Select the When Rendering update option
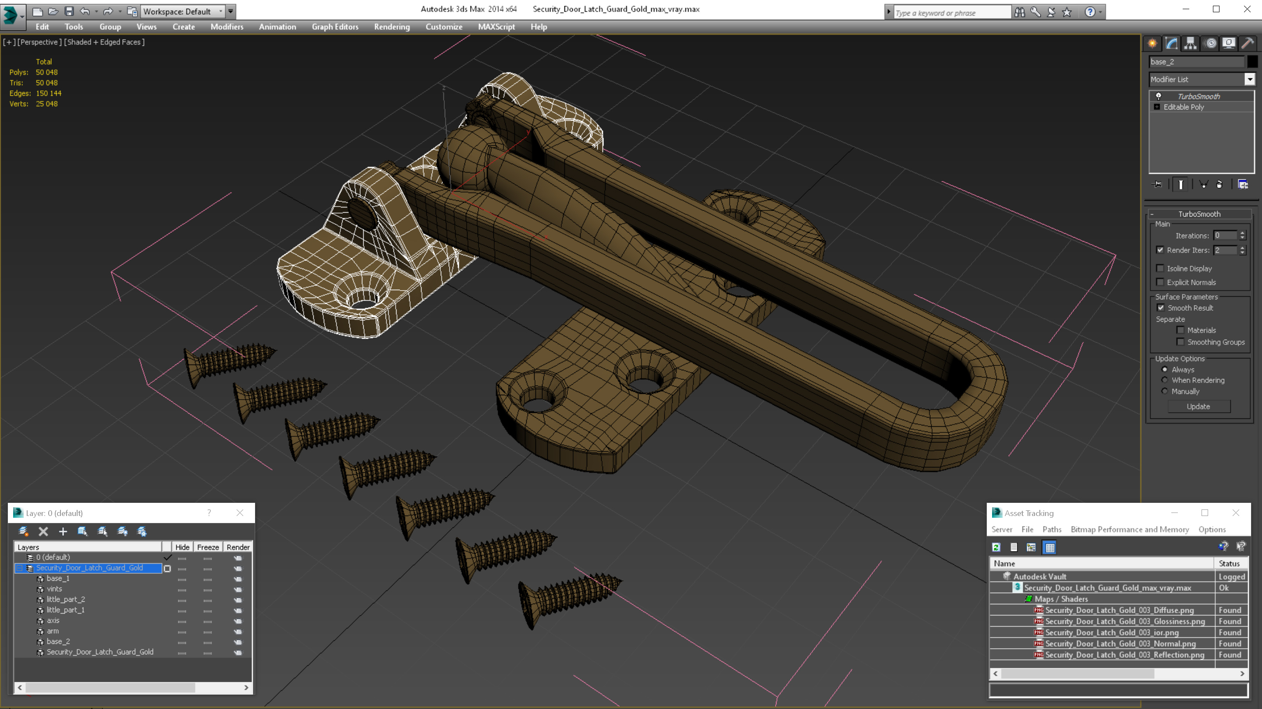The height and width of the screenshot is (709, 1262). point(1165,380)
